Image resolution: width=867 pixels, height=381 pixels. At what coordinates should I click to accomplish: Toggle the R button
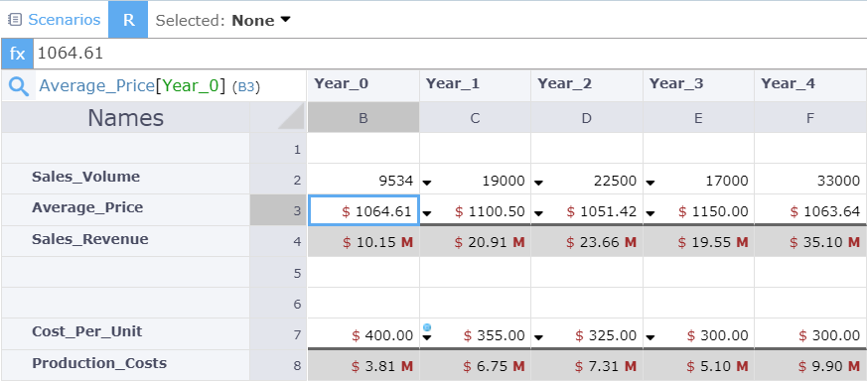point(128,20)
